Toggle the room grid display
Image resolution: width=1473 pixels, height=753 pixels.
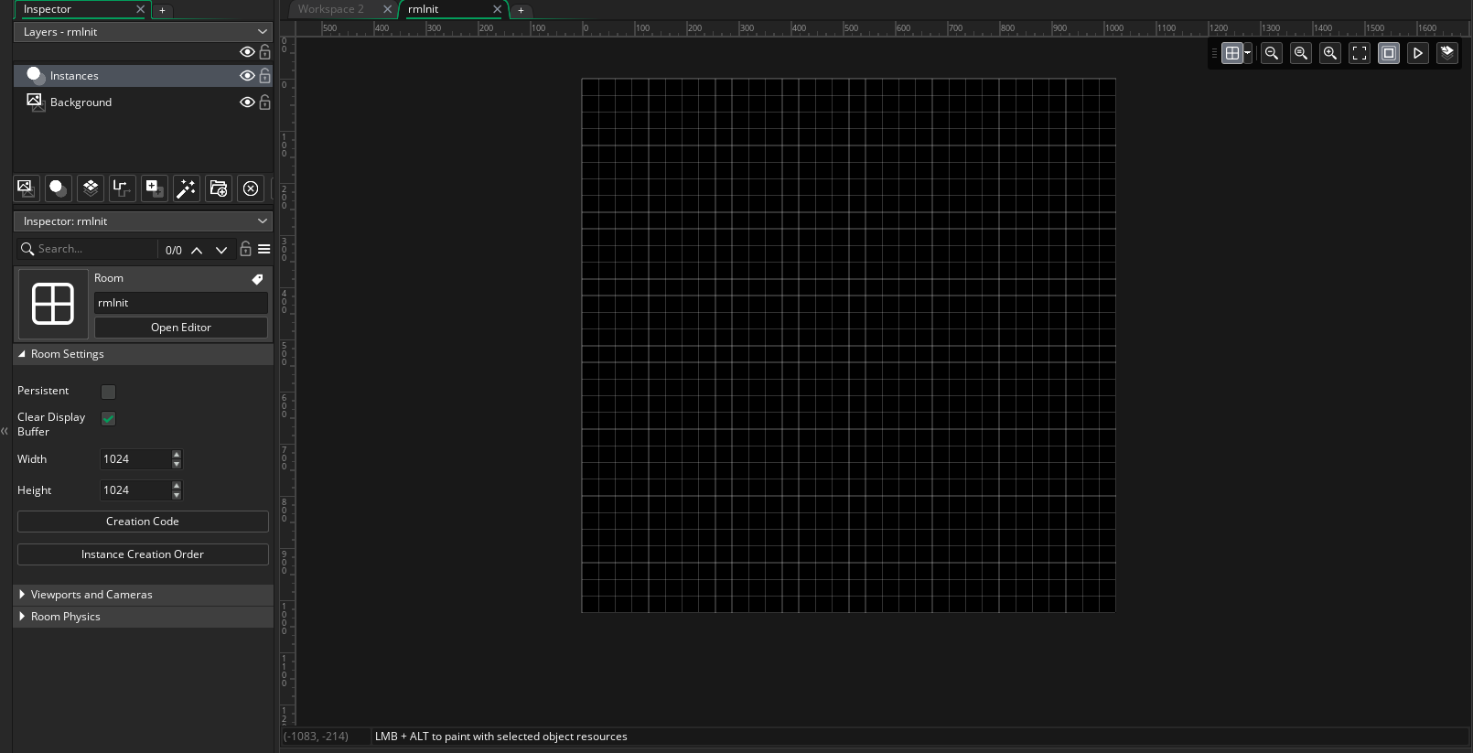1232,53
